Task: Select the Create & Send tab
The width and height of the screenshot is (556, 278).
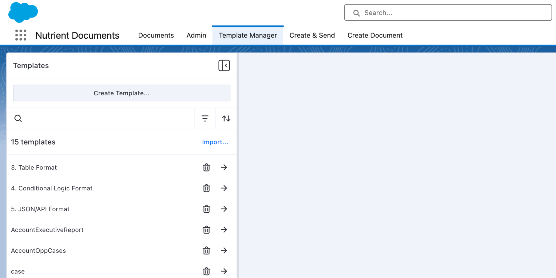Action: [x=312, y=35]
